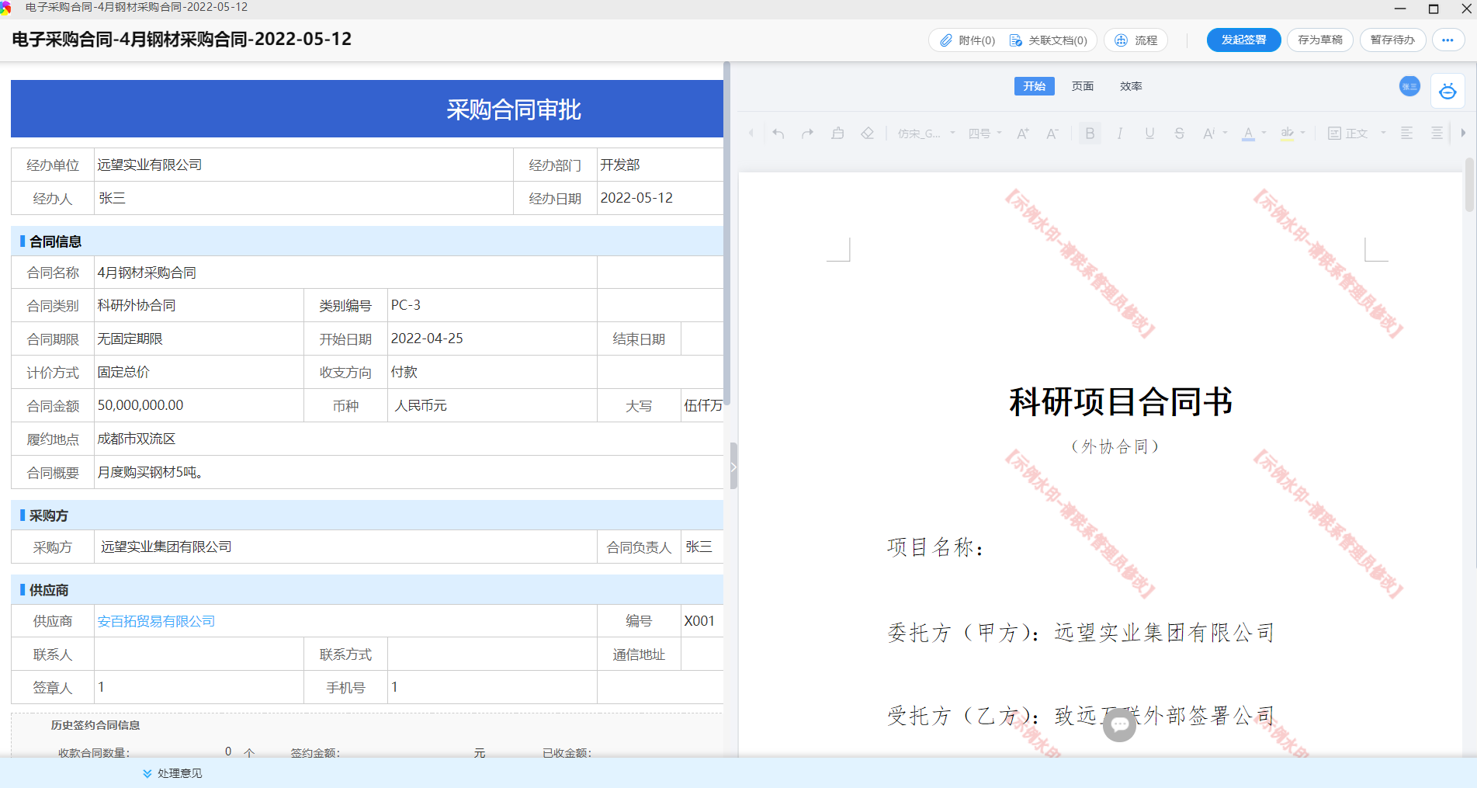Viewport: 1477px width, 788px height.
Task: Click the form panel vertical scrollbar
Action: pyautogui.click(x=726, y=233)
